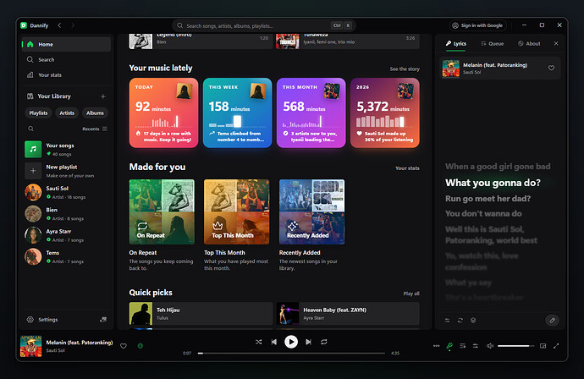This screenshot has height=379, width=584.
Task: Open Top This Month playlist cover
Action: 236,211
